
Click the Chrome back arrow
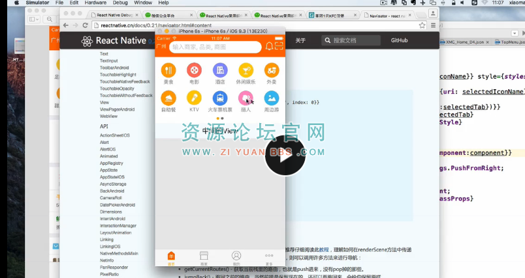pyautogui.click(x=66, y=25)
